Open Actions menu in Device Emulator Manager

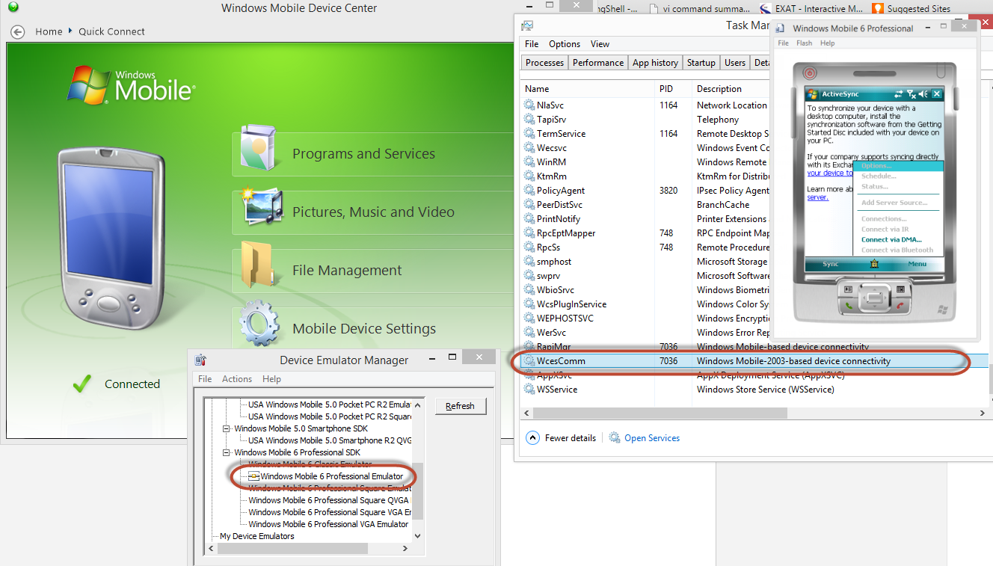[237, 379]
